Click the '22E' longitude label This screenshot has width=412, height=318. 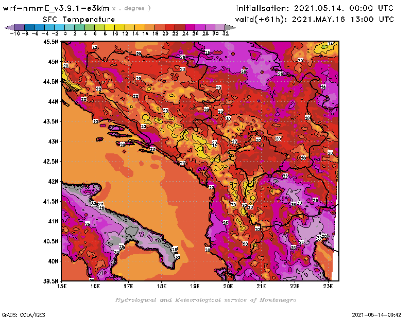(x=295, y=286)
